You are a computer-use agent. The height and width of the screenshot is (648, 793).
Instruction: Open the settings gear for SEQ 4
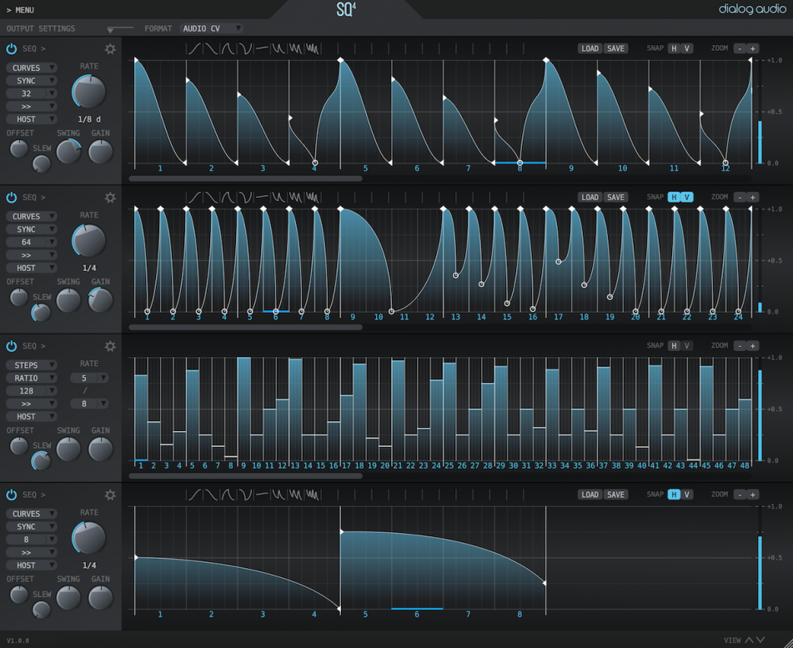tap(109, 495)
